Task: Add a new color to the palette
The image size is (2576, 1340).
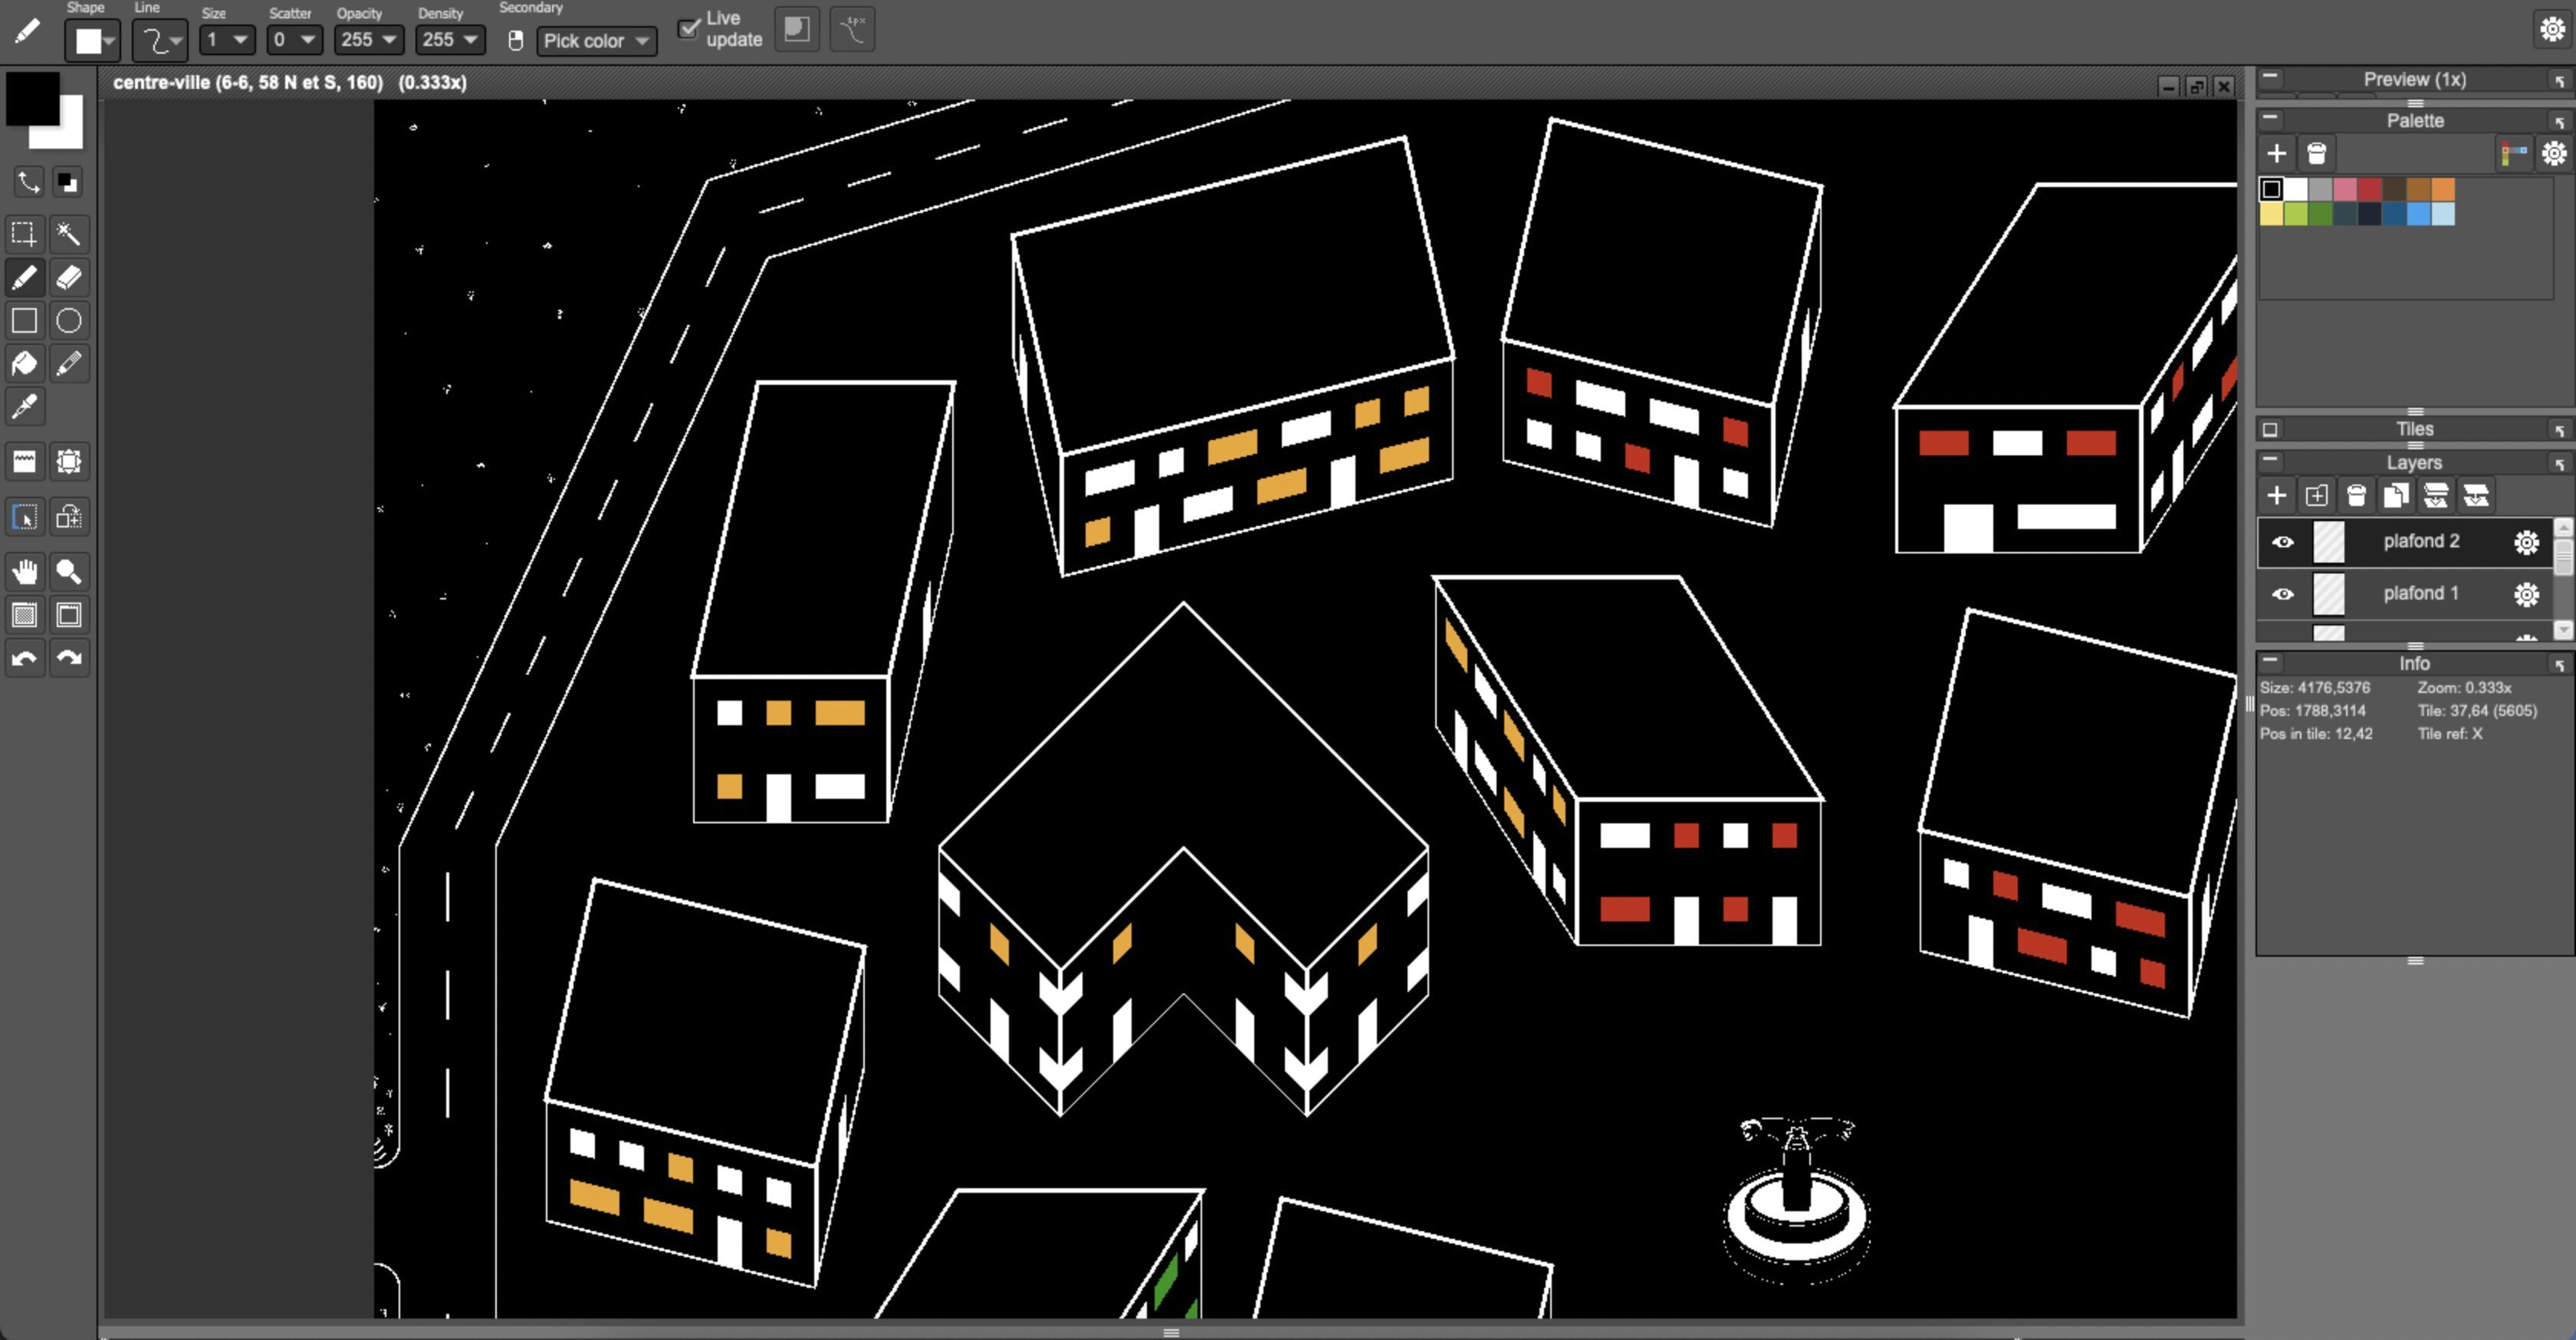Action: click(2277, 154)
